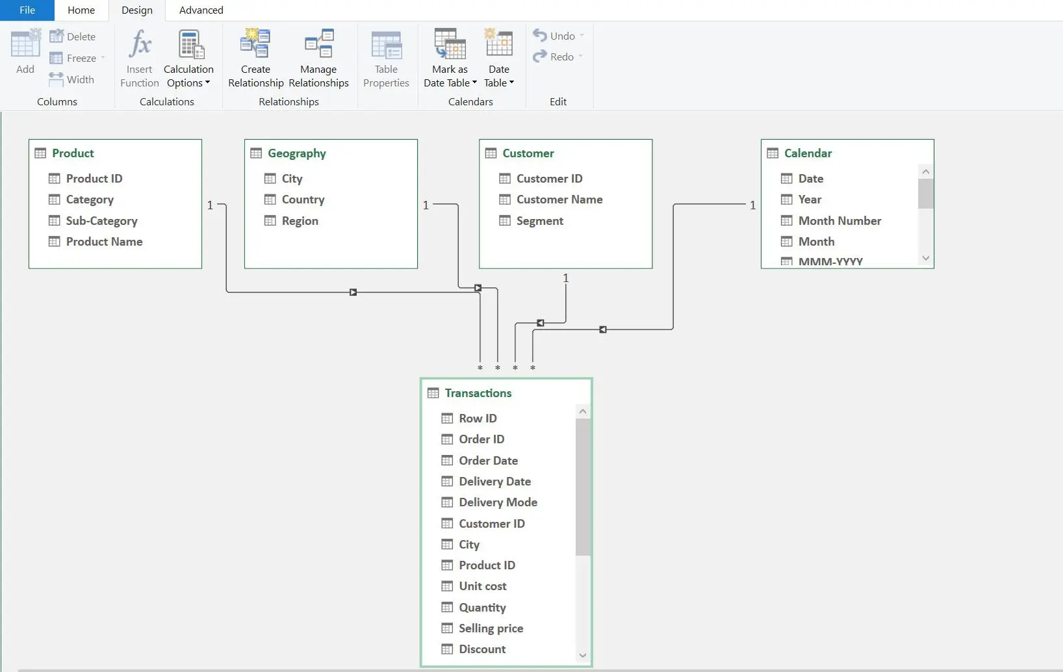Select the Product Name field
The image size is (1063, 672).
pos(104,242)
